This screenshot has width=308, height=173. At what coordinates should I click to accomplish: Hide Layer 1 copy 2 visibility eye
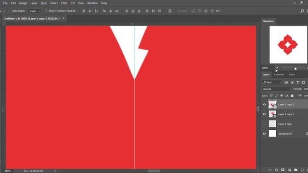pos(264,114)
